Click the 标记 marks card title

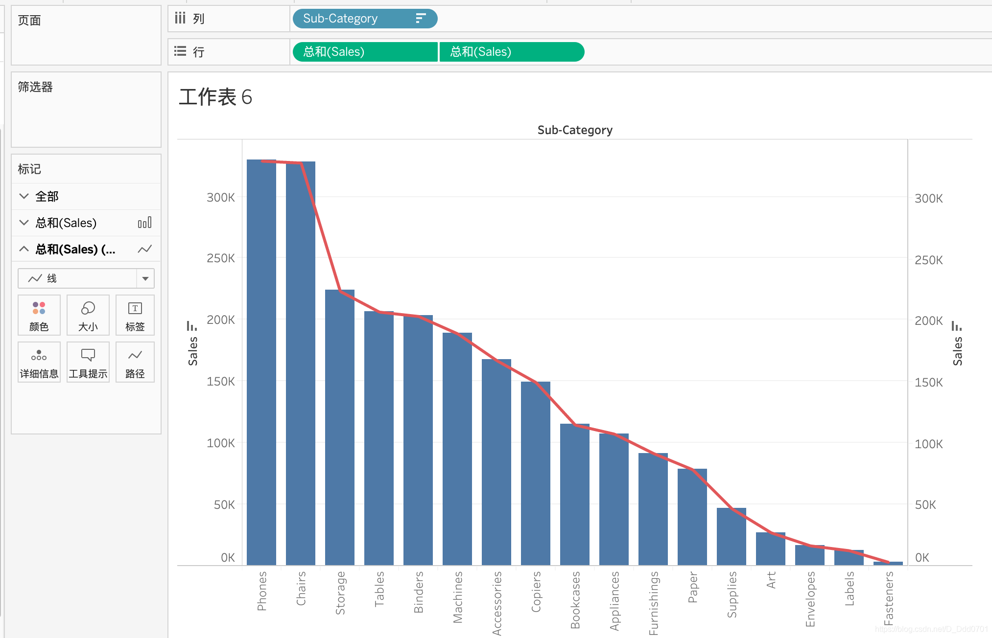(29, 169)
